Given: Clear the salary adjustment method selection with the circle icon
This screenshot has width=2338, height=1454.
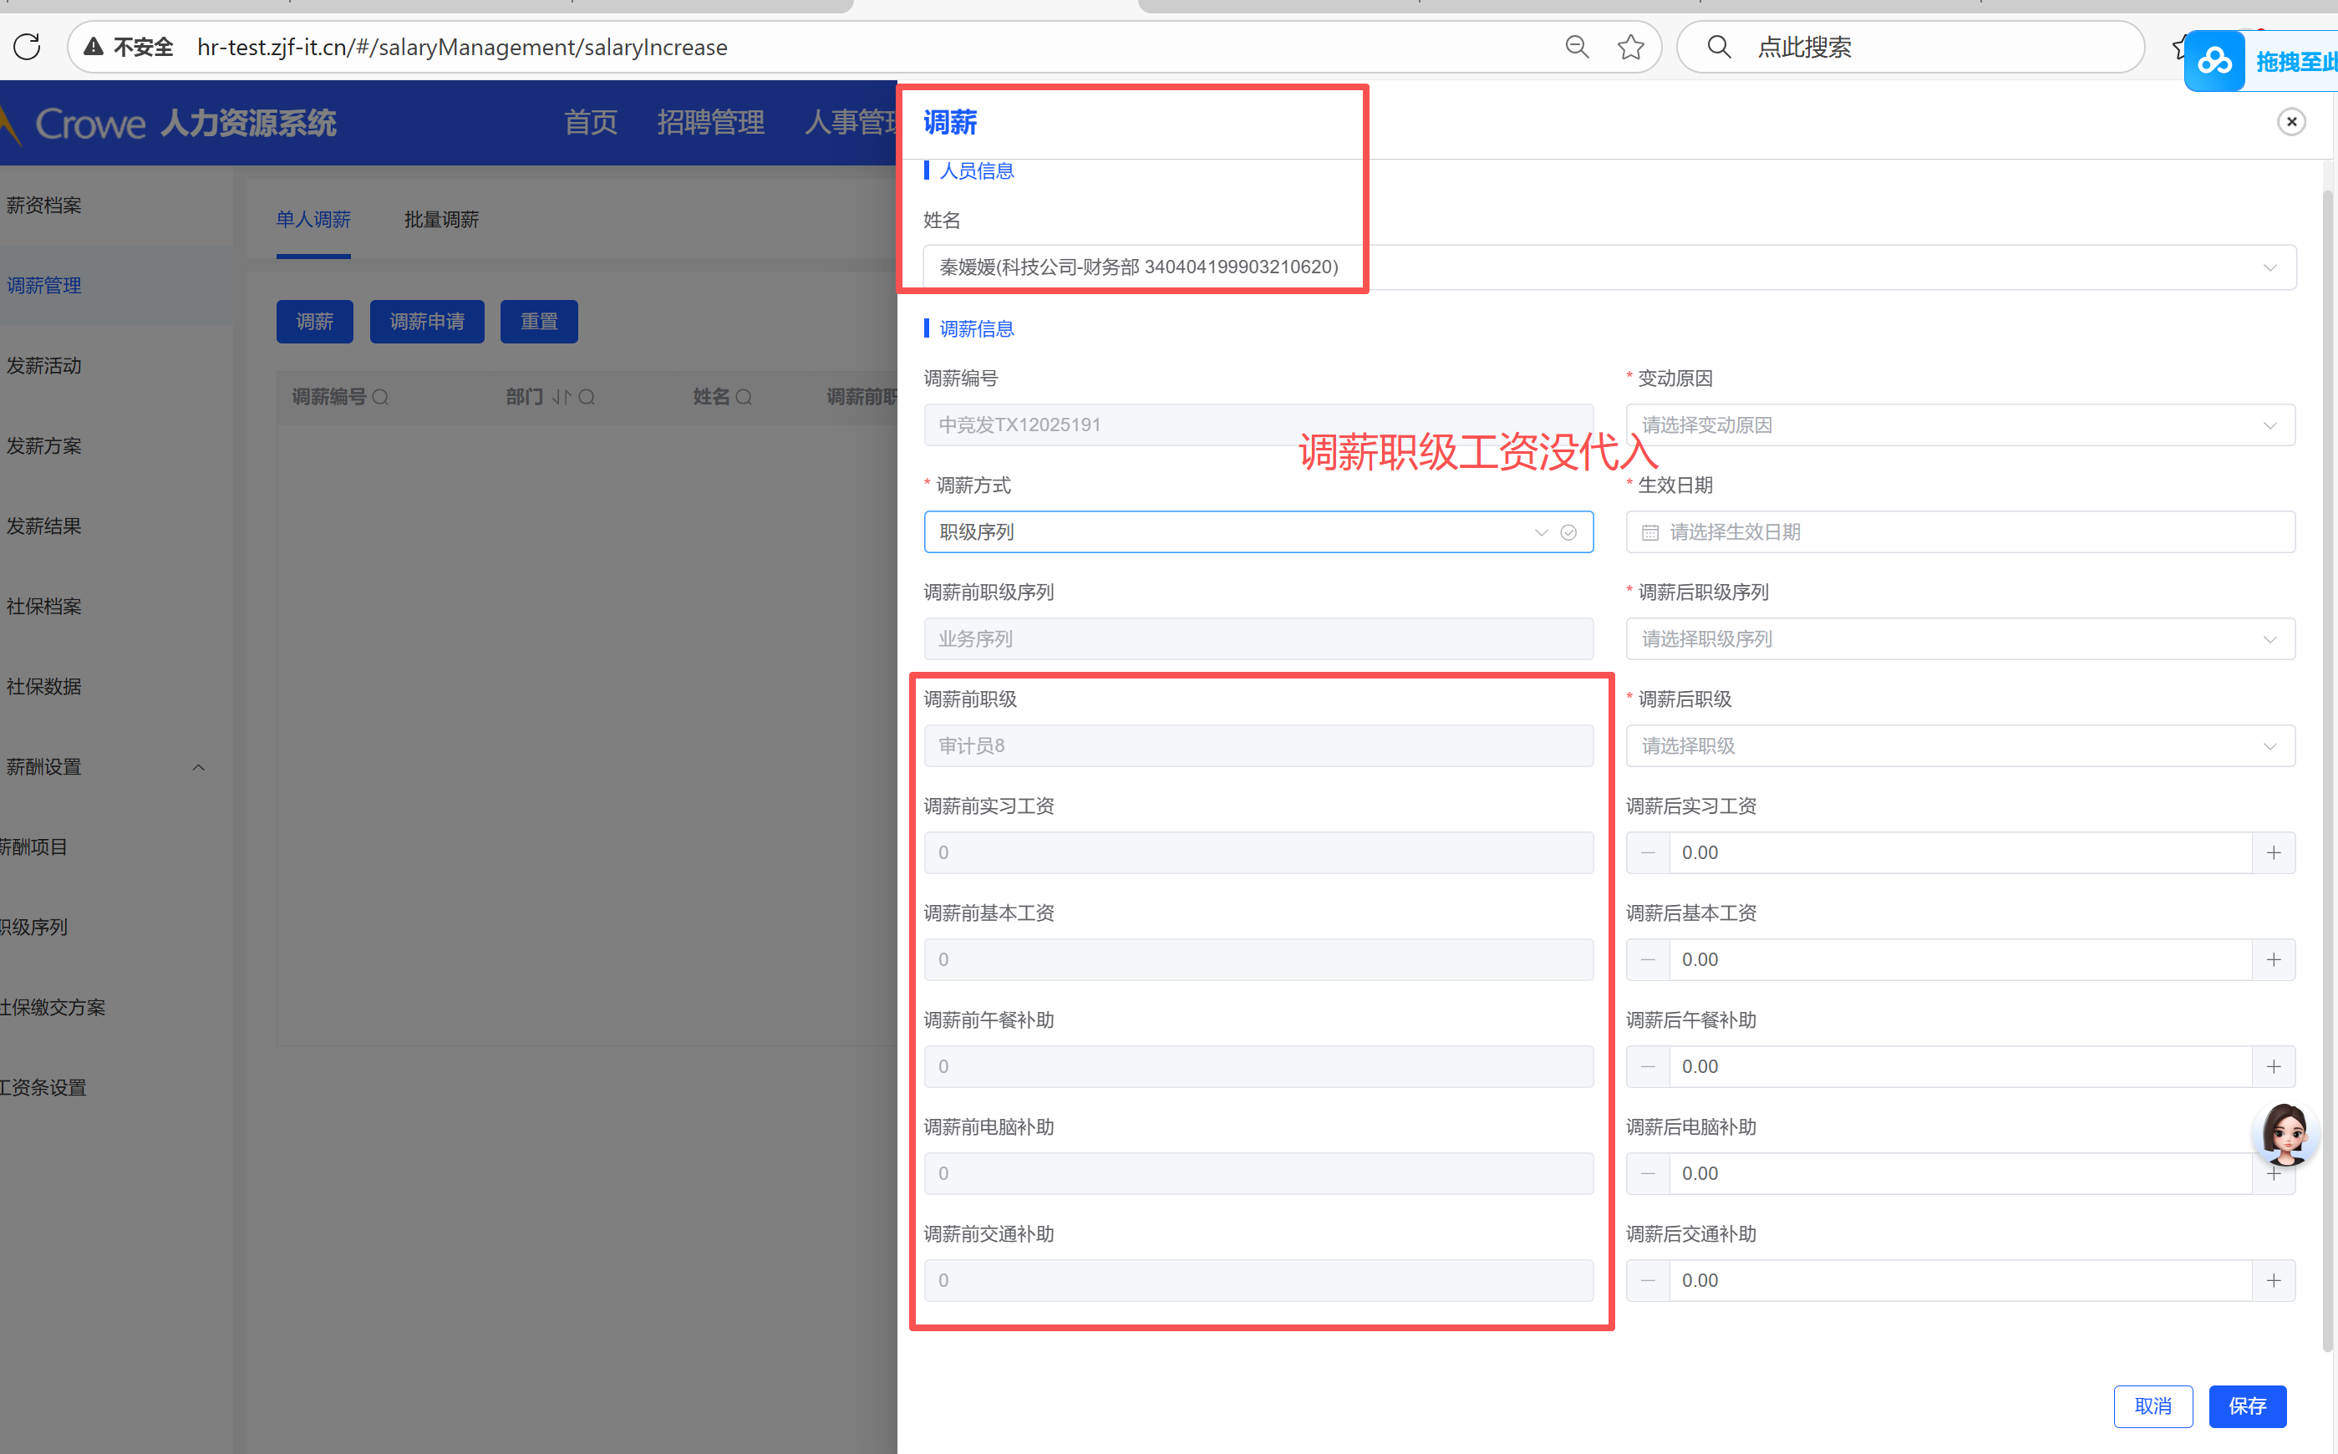Looking at the screenshot, I should click(x=1568, y=531).
